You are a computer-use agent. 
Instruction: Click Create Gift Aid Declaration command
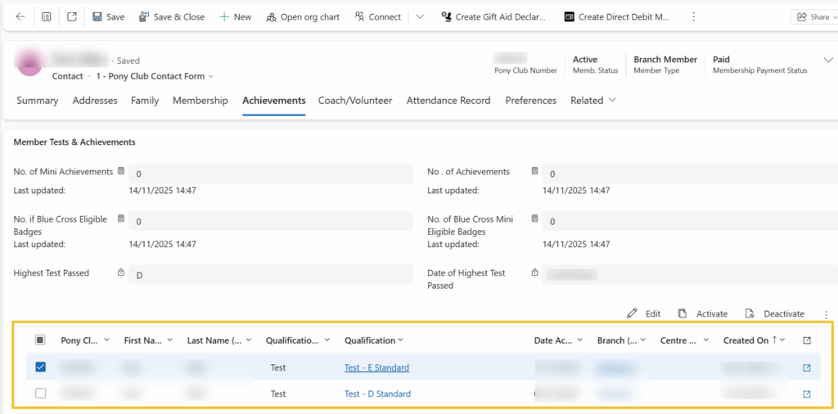pos(493,16)
